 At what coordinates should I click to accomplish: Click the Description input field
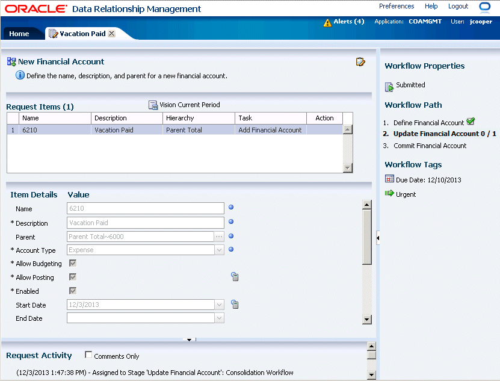point(146,223)
